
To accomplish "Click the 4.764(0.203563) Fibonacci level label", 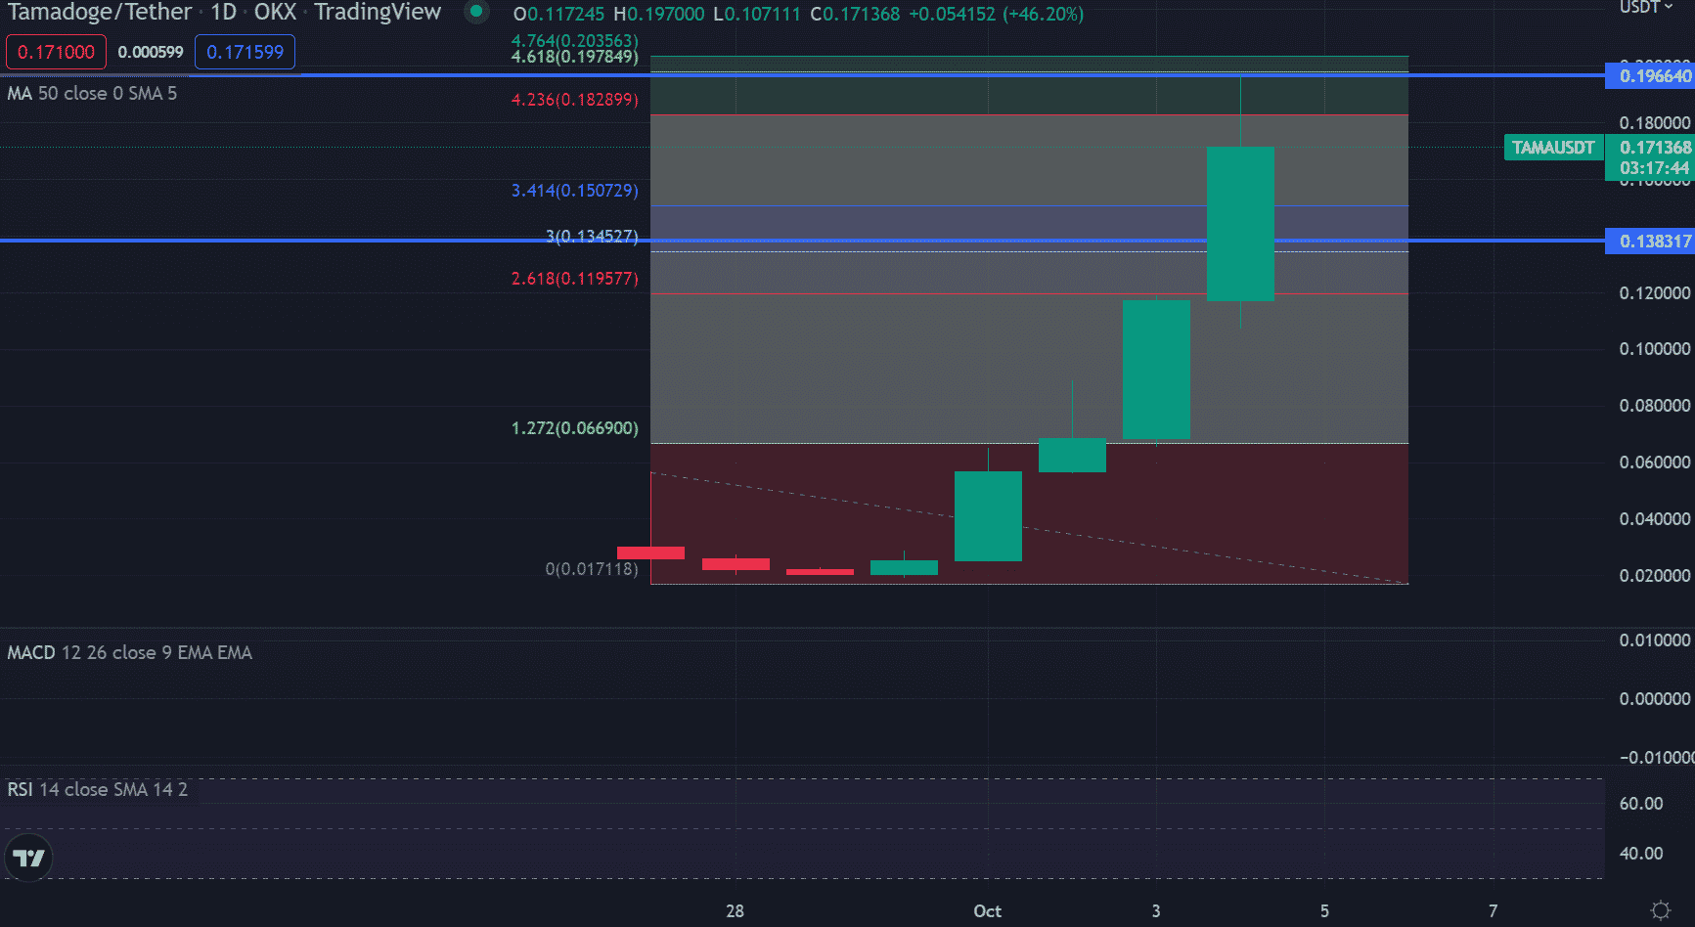I will point(574,40).
